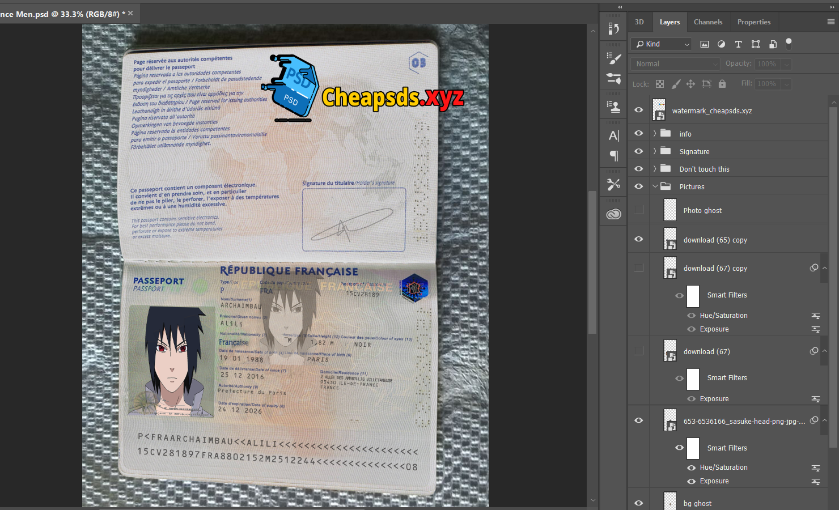839x510 pixels.
Task: Open the Creative Cloud Libraries panel icon
Action: 613,214
